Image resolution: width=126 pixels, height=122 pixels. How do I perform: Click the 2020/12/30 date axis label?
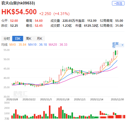[x=117, y=99]
